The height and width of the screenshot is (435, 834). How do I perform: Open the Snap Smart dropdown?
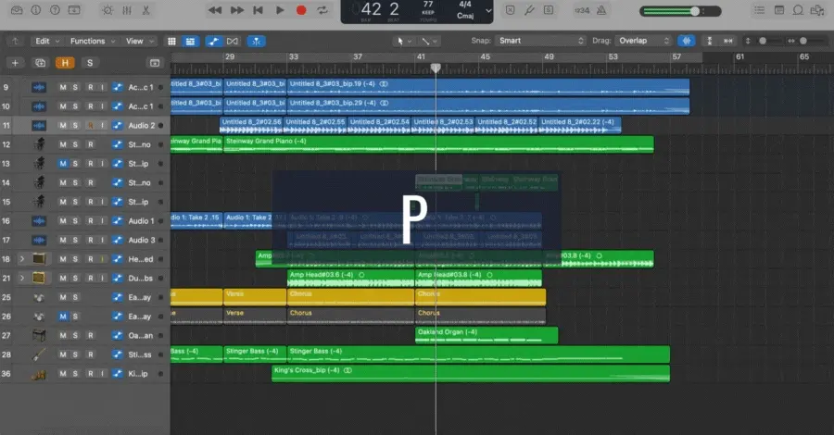(x=540, y=41)
